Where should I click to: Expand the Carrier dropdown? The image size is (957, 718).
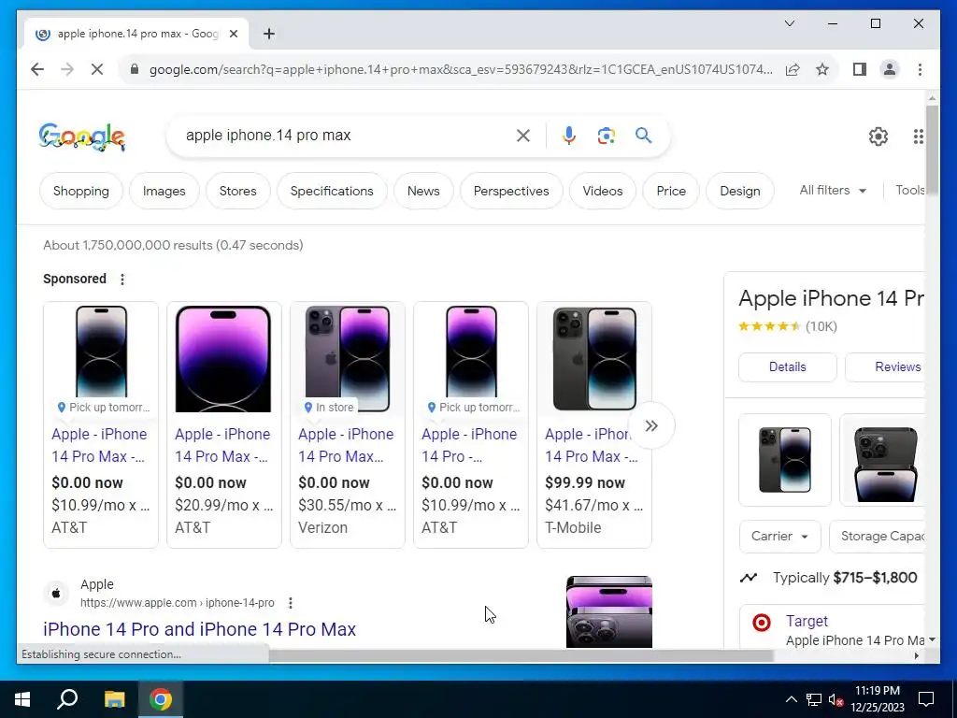click(x=780, y=536)
